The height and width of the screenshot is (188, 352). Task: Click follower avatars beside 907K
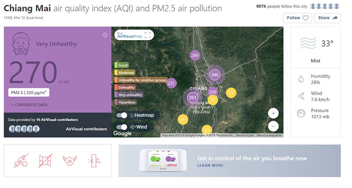tap(325, 6)
